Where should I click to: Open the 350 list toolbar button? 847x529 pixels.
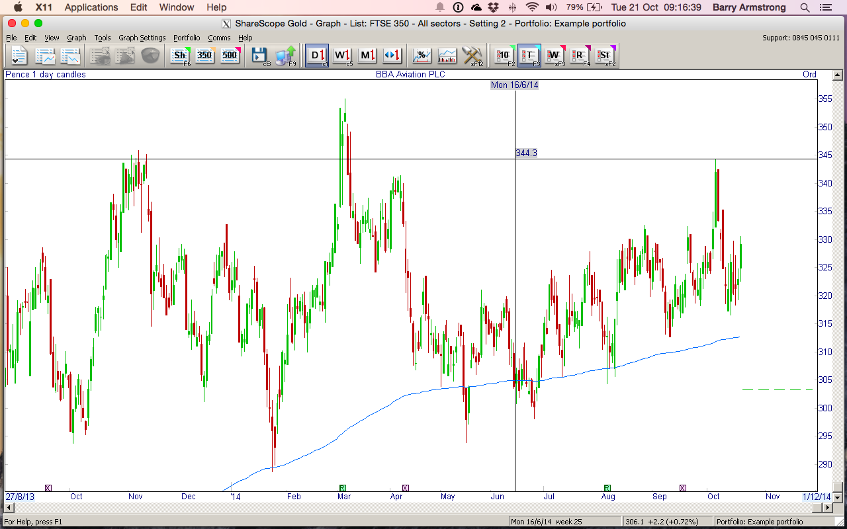[204, 56]
